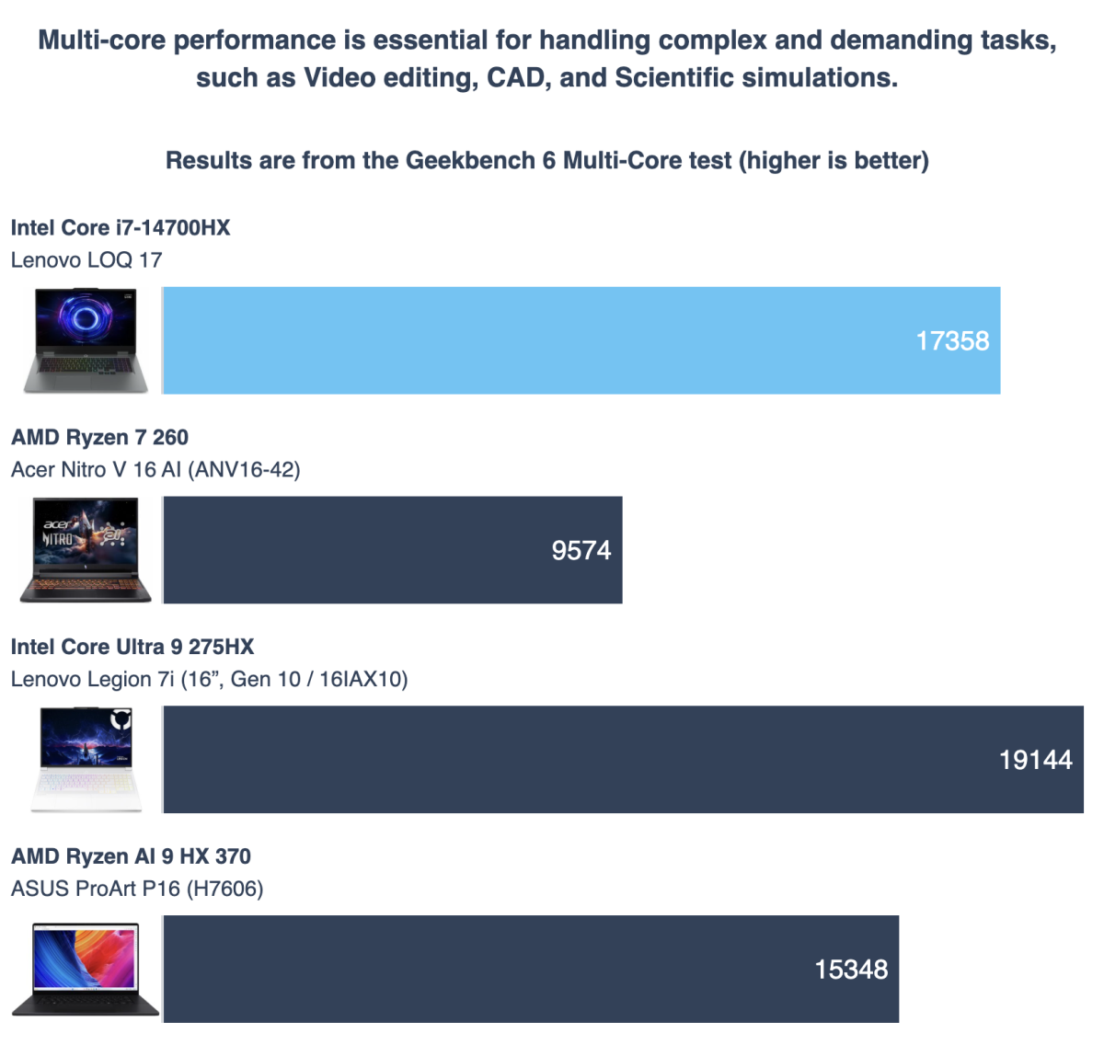1104x1045 pixels.
Task: Click the Acer Nitro V 16 laptop image
Action: click(86, 550)
